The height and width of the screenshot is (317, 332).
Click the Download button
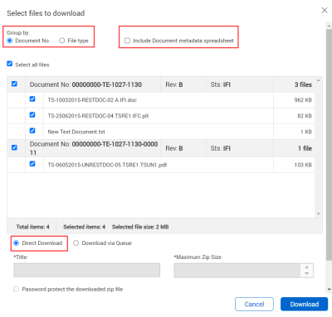point(304,304)
